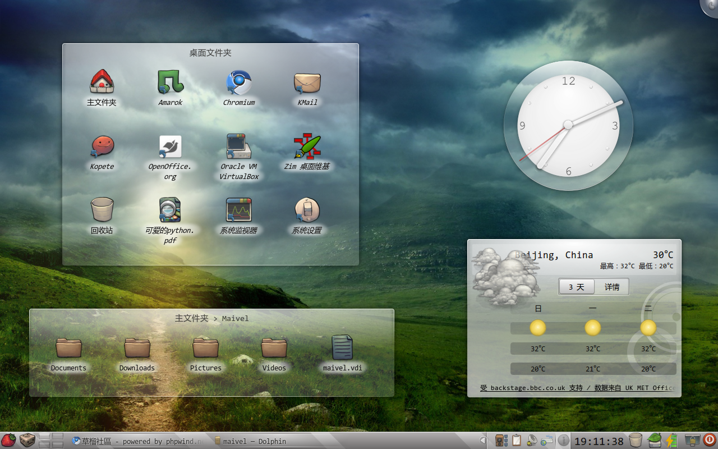The height and width of the screenshot is (449, 718).
Task: Click the current temperature 30°C
Action: 663,255
